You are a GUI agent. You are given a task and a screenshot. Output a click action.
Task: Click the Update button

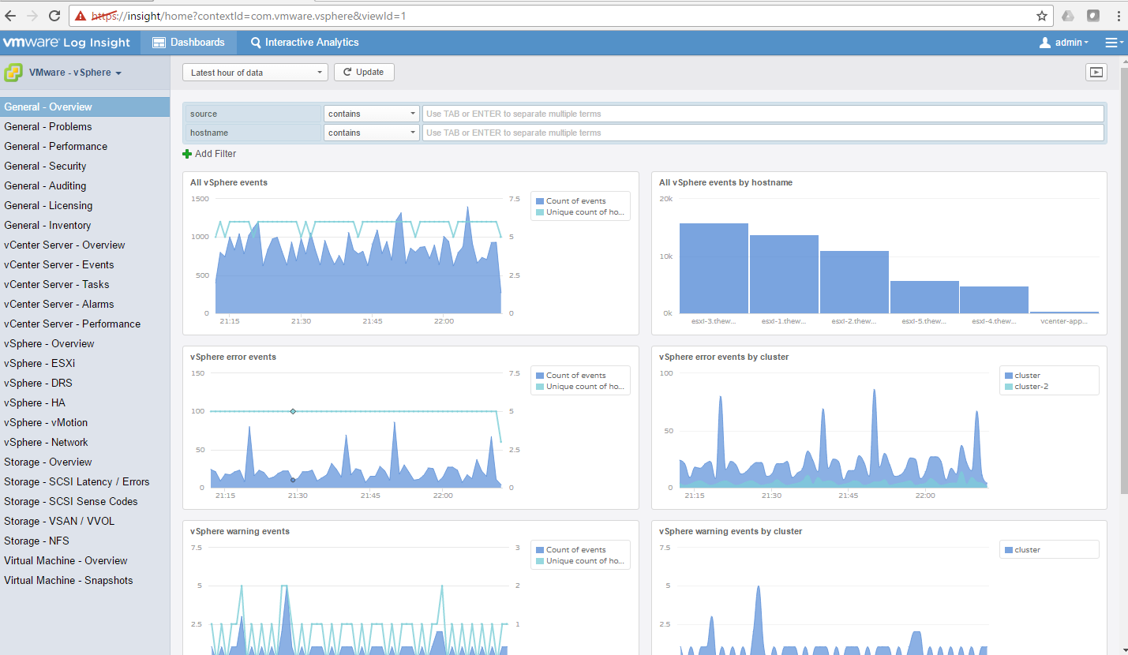tap(364, 73)
